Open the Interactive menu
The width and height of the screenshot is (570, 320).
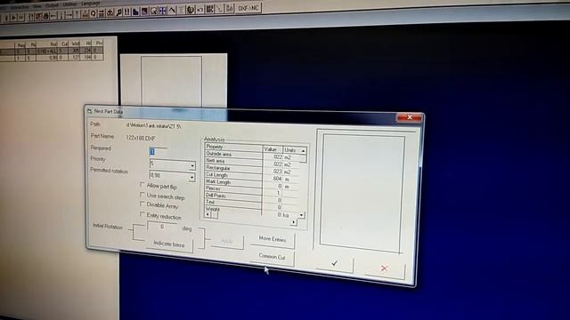[x=20, y=7]
